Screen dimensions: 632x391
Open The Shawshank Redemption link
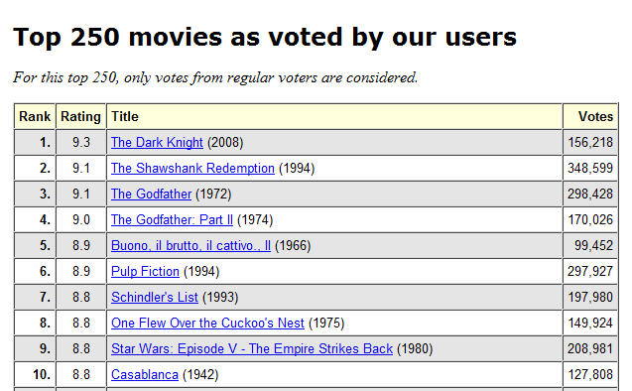pyautogui.click(x=192, y=168)
